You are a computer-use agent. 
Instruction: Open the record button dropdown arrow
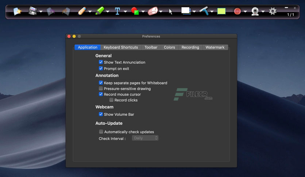click(245, 11)
